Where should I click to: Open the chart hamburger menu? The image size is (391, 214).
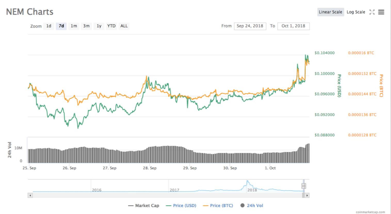[x=381, y=12]
